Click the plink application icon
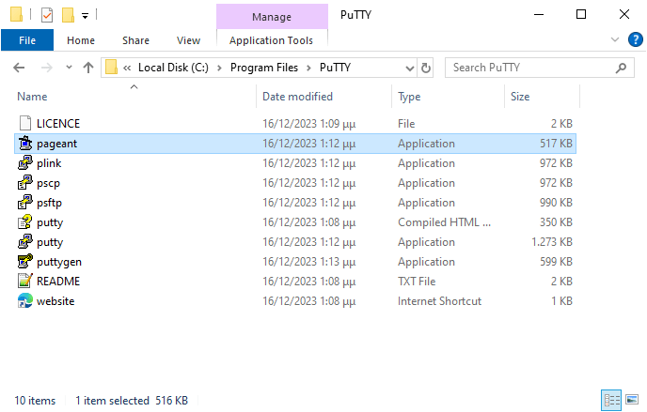 click(24, 163)
